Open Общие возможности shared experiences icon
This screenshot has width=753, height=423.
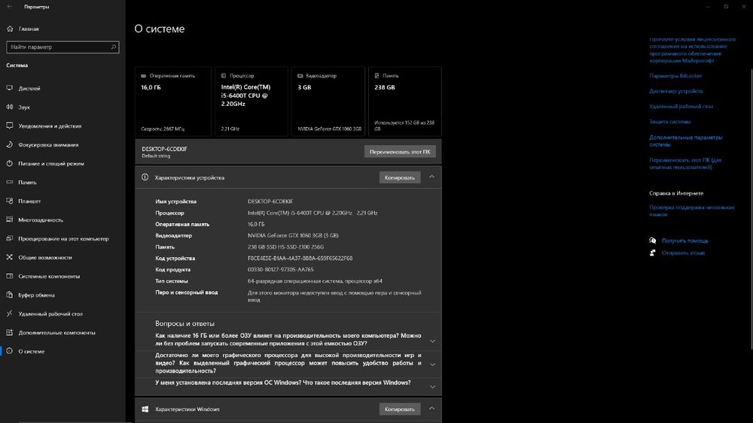(x=10, y=257)
